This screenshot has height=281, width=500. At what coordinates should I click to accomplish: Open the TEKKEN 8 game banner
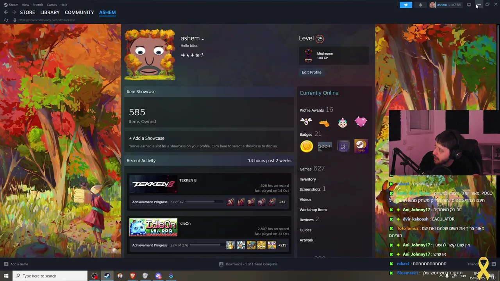(153, 184)
